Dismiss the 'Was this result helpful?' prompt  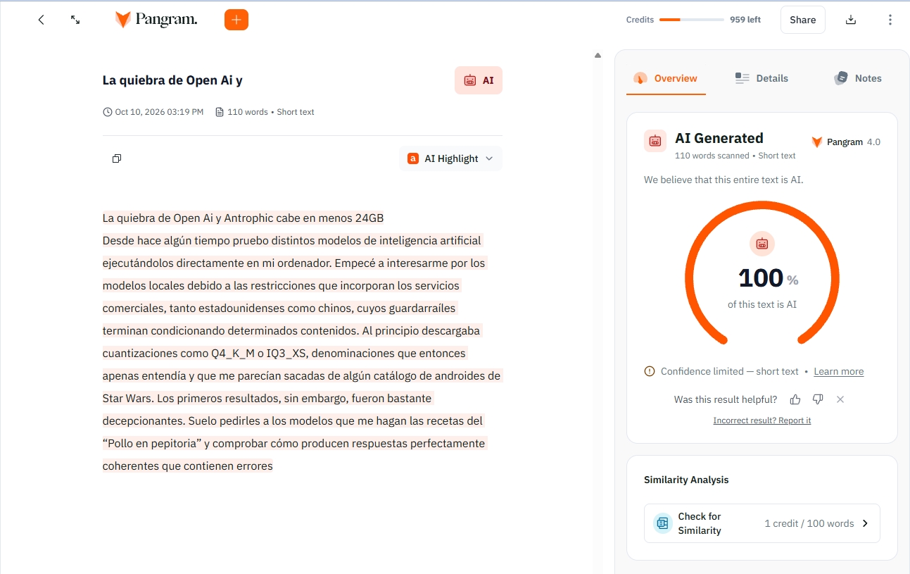[840, 399]
